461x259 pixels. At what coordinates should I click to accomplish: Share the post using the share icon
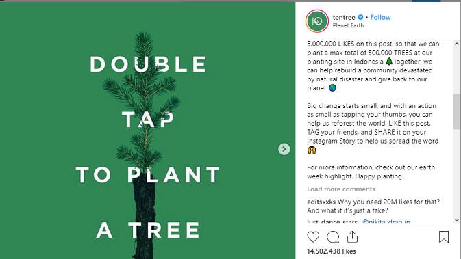tap(352, 236)
